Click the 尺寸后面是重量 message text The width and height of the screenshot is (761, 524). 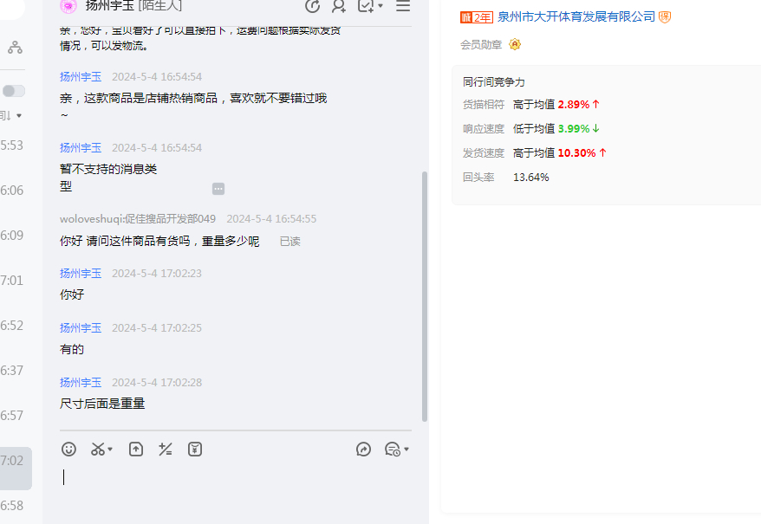click(102, 404)
